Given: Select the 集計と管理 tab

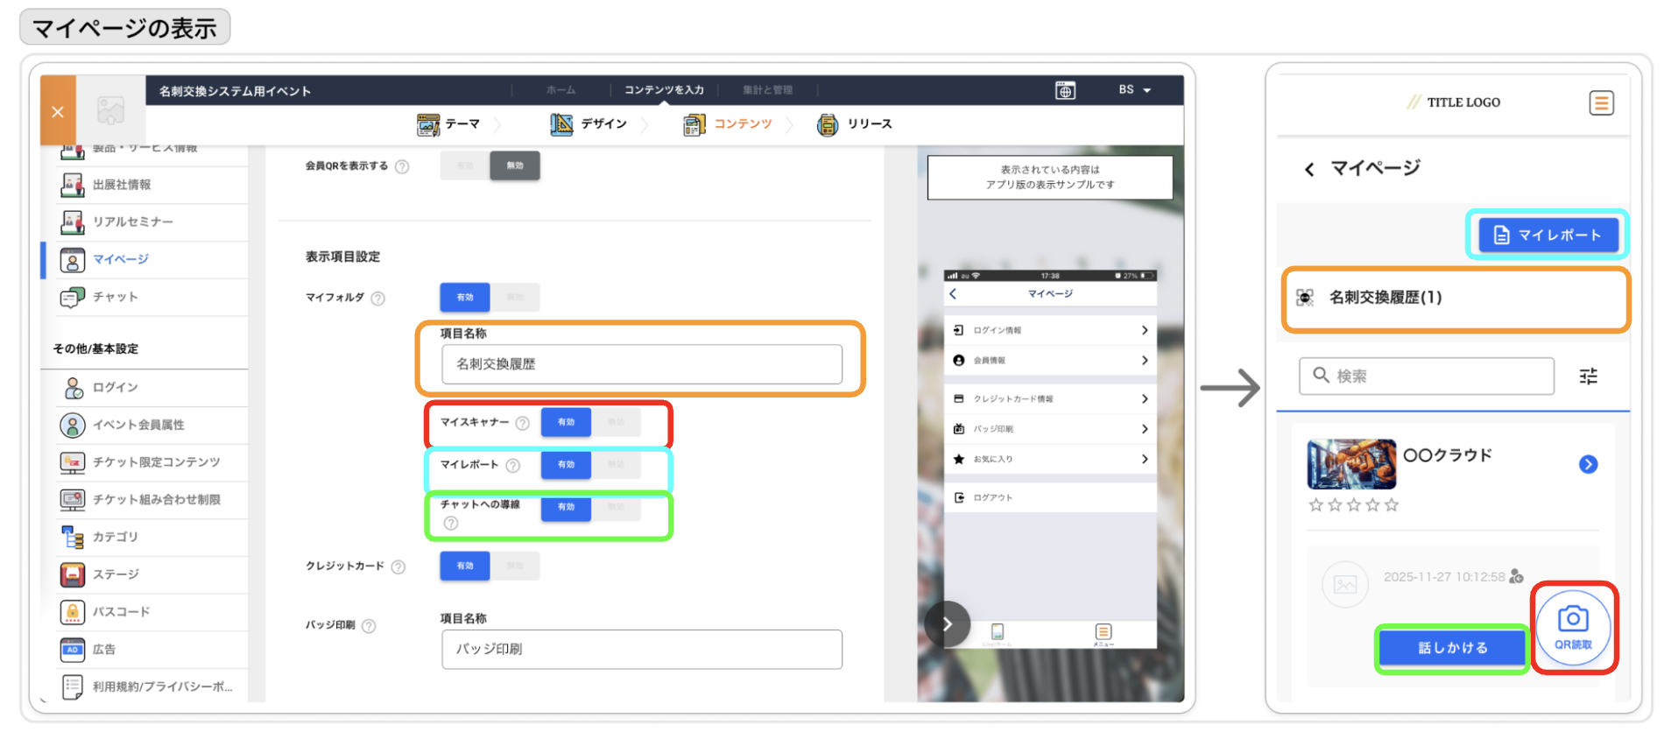Looking at the screenshot, I should point(767,90).
